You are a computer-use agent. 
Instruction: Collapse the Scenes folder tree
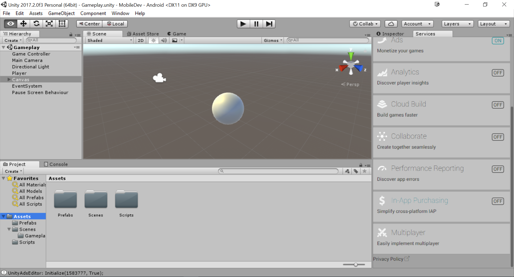click(x=9, y=229)
